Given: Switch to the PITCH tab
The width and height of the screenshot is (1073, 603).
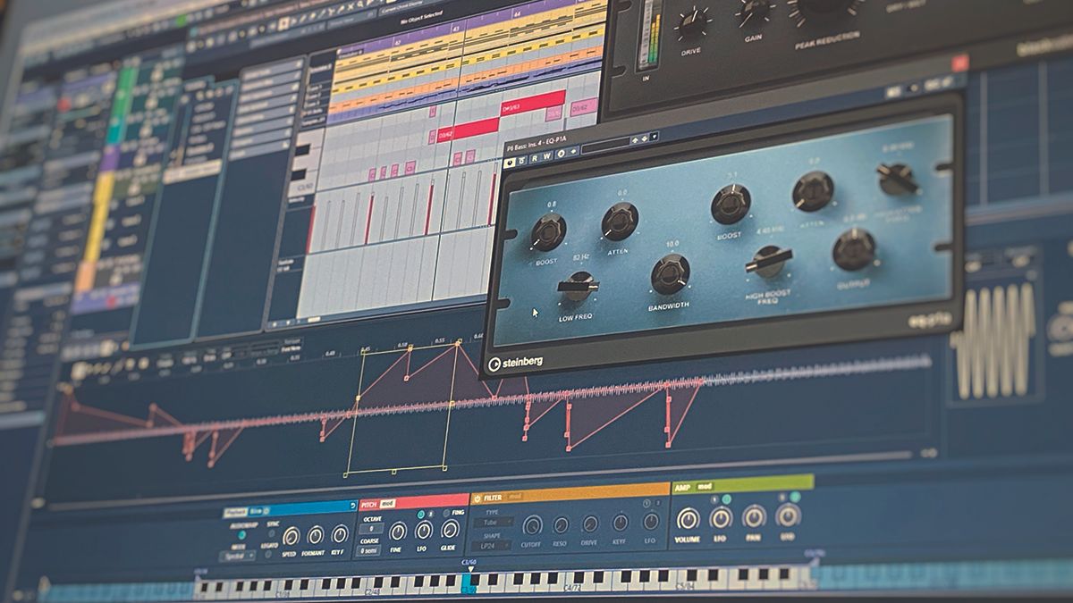Looking at the screenshot, I should point(369,502).
